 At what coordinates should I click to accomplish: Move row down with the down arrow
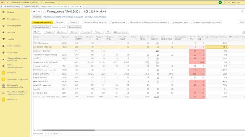(39, 32)
